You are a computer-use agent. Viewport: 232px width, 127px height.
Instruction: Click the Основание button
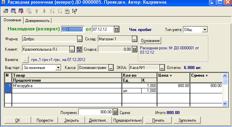click(150, 41)
